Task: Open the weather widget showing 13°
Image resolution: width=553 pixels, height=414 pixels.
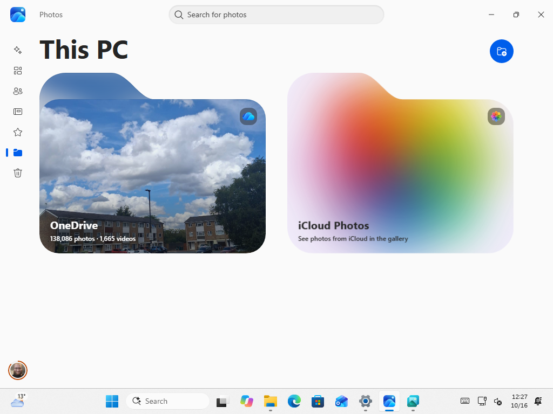Action: [18, 401]
